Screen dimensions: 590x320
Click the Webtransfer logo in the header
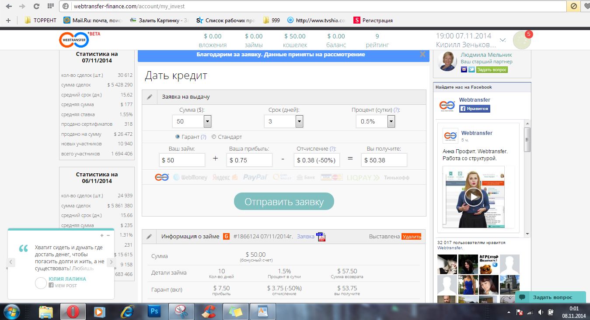pos(74,40)
